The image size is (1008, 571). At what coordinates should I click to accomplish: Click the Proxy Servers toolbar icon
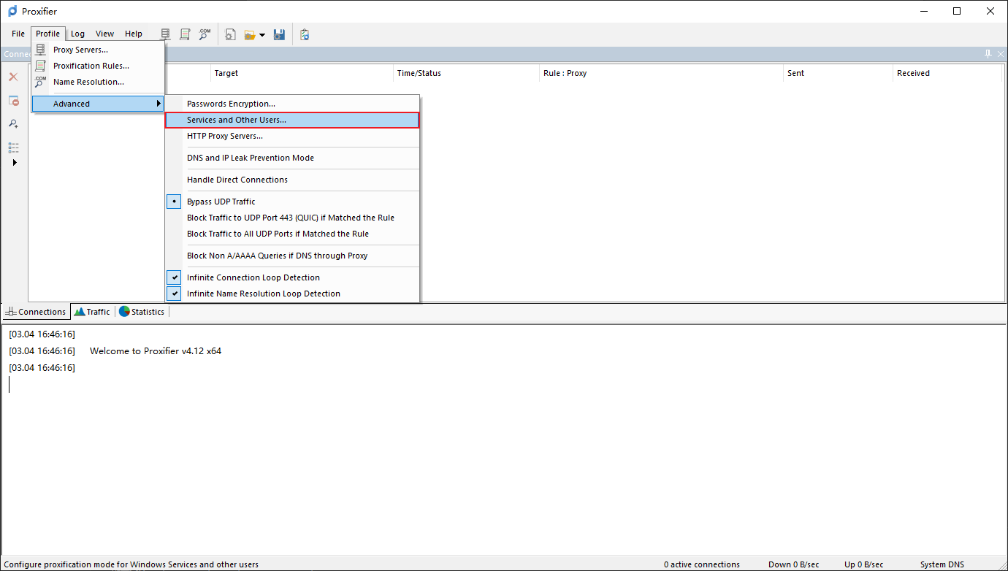166,34
